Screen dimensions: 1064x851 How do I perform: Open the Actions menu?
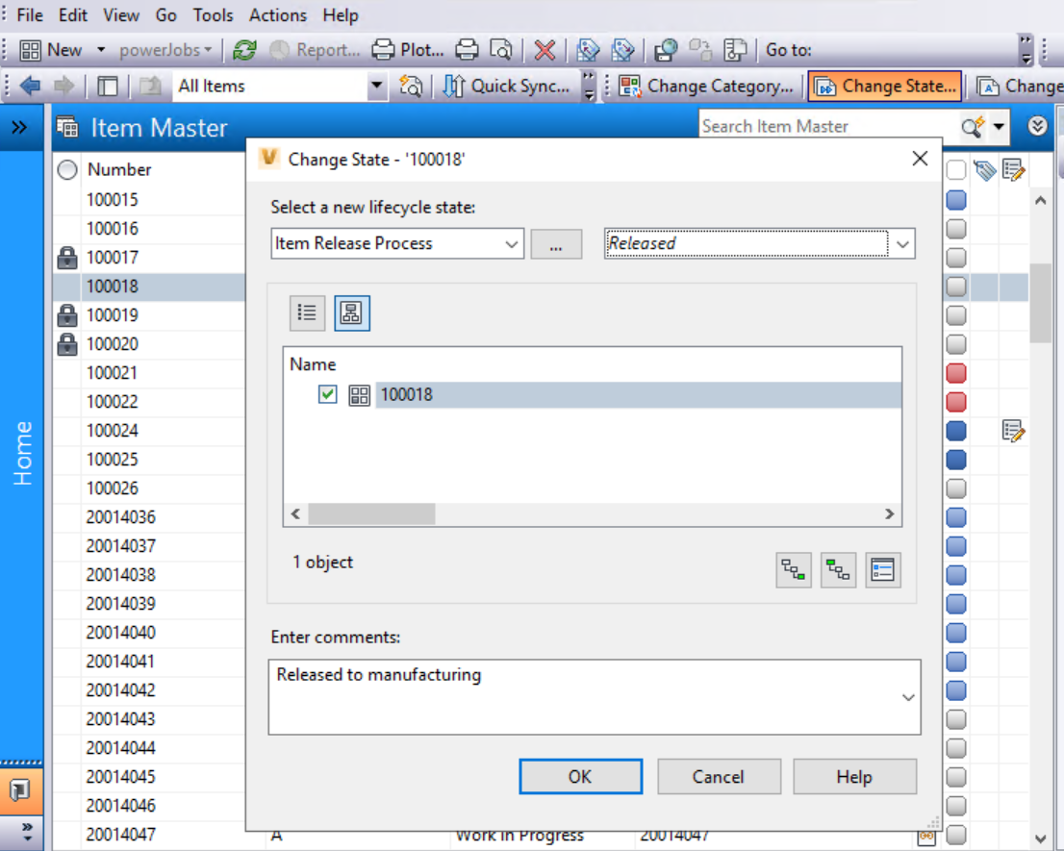click(278, 15)
